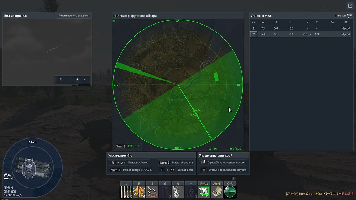The width and height of the screenshot is (356, 200).
Task: Toggle radar search on/off control
Action: 129,163
